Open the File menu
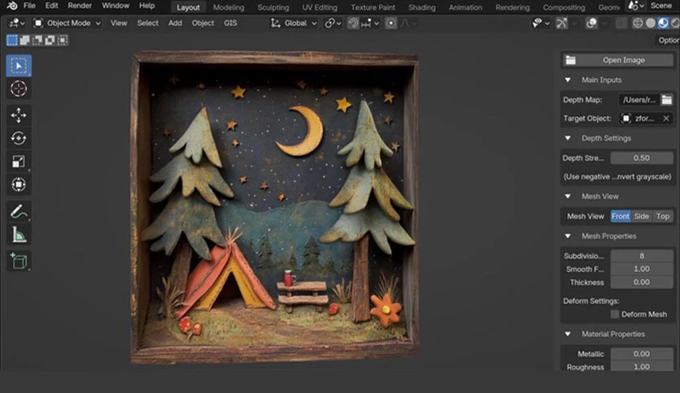This screenshot has width=680, height=393. point(29,6)
